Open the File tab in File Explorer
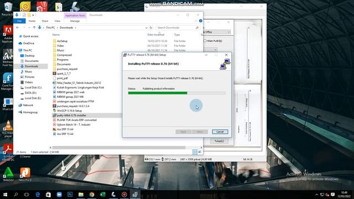Screen dimensions: 354x199 point(19,21)
